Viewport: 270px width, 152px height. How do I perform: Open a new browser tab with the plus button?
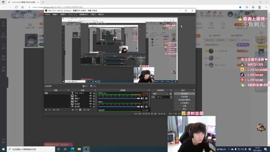(43, 2)
